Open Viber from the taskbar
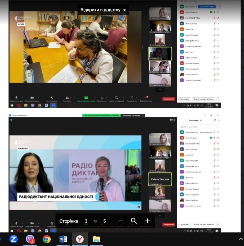 (30, 239)
